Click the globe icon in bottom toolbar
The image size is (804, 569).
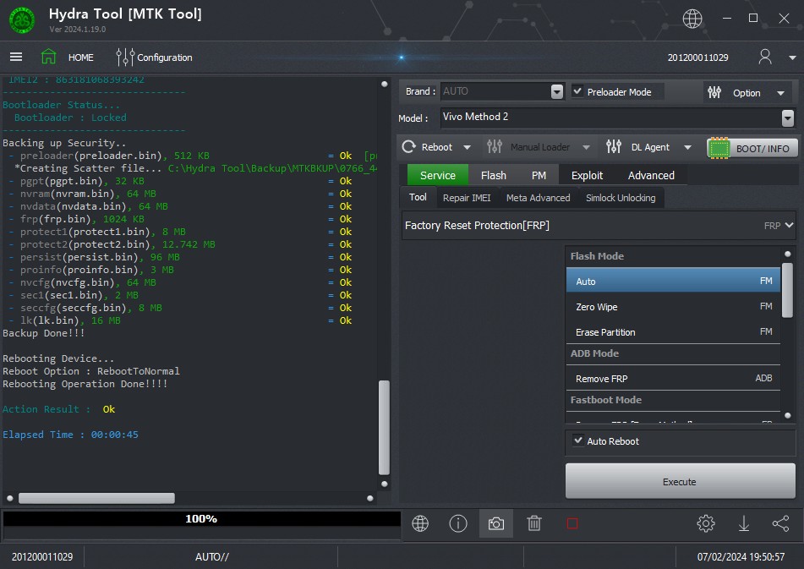[420, 523]
